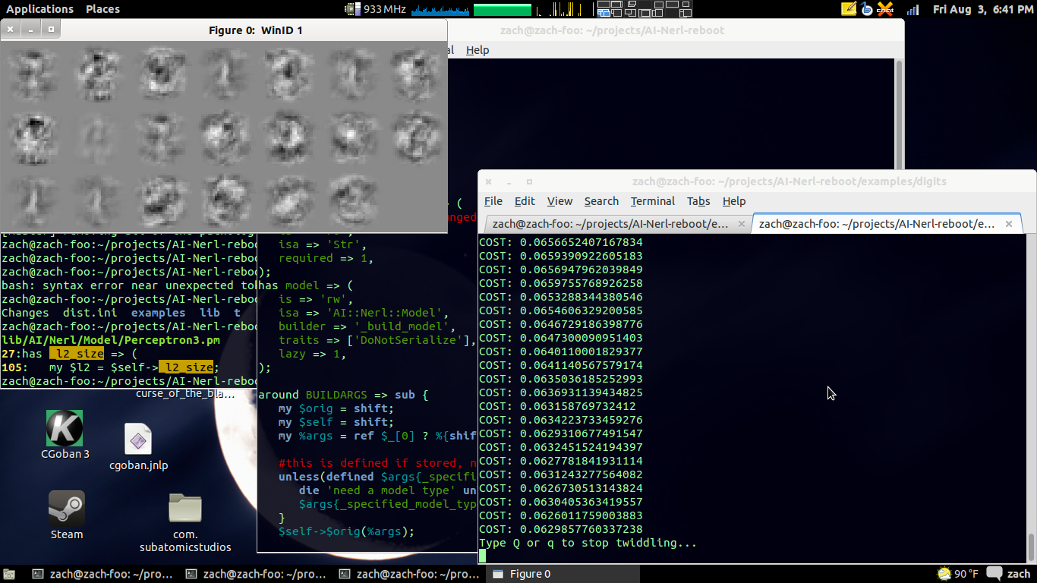Screen dimensions: 1037x583
Task: Click the line 'COST: 0.0656652407167834'
Action: [560, 242]
